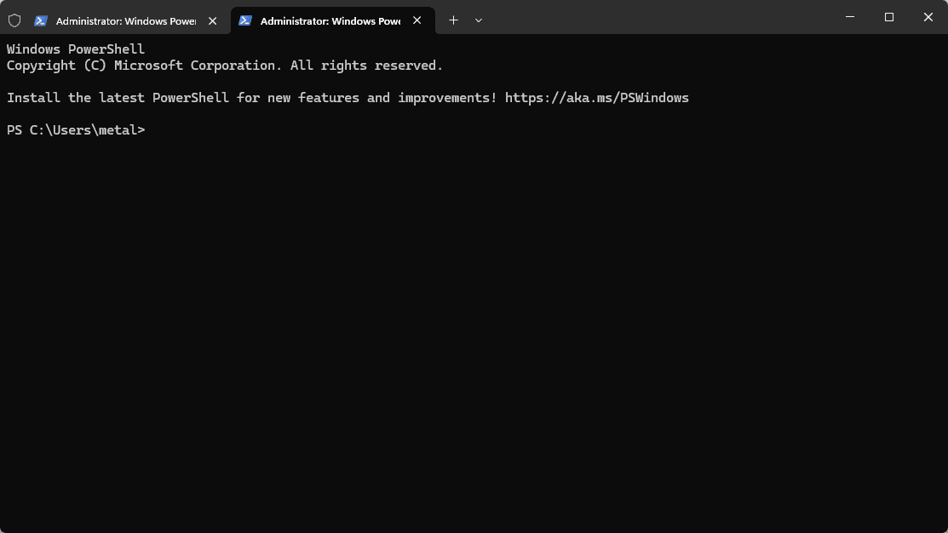948x533 pixels.
Task: Expand the new tab profile dropdown chevron
Action: coord(479,20)
